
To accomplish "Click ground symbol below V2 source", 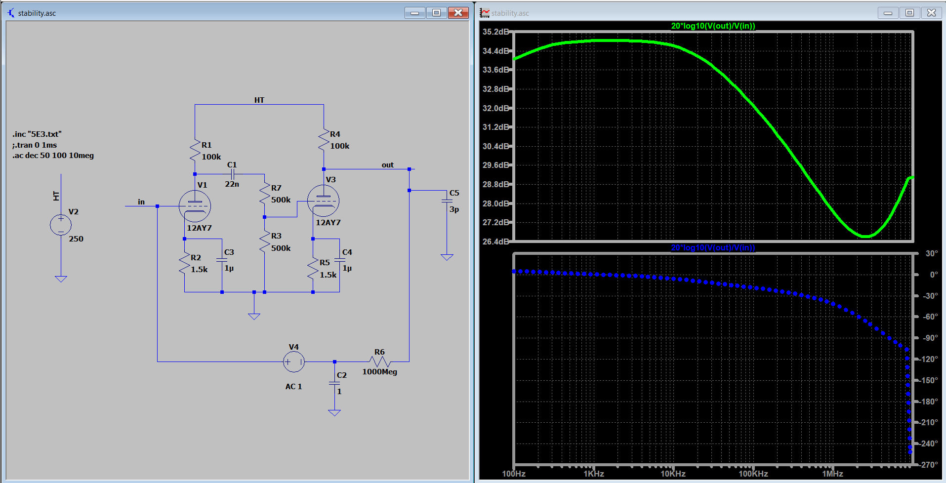I will tap(61, 279).
